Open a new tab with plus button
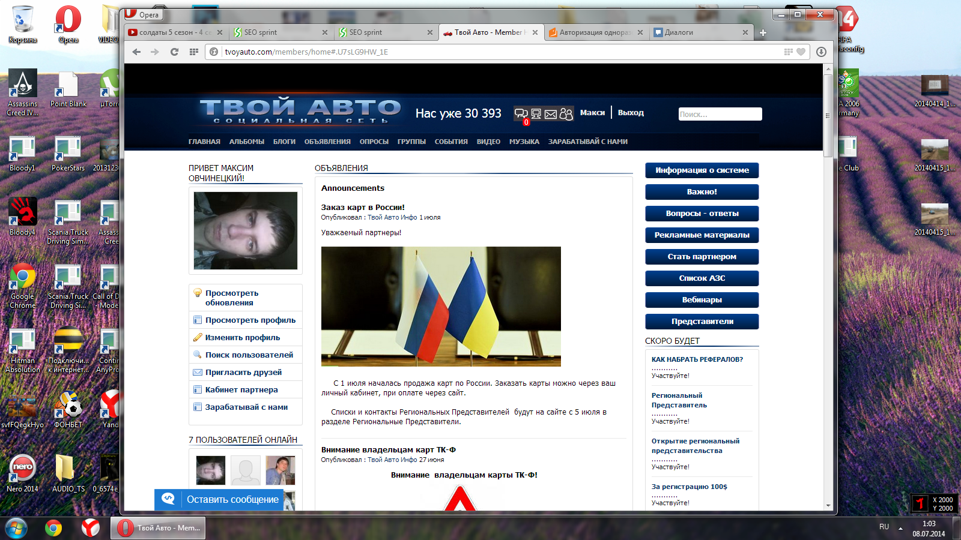The height and width of the screenshot is (540, 961). (763, 32)
